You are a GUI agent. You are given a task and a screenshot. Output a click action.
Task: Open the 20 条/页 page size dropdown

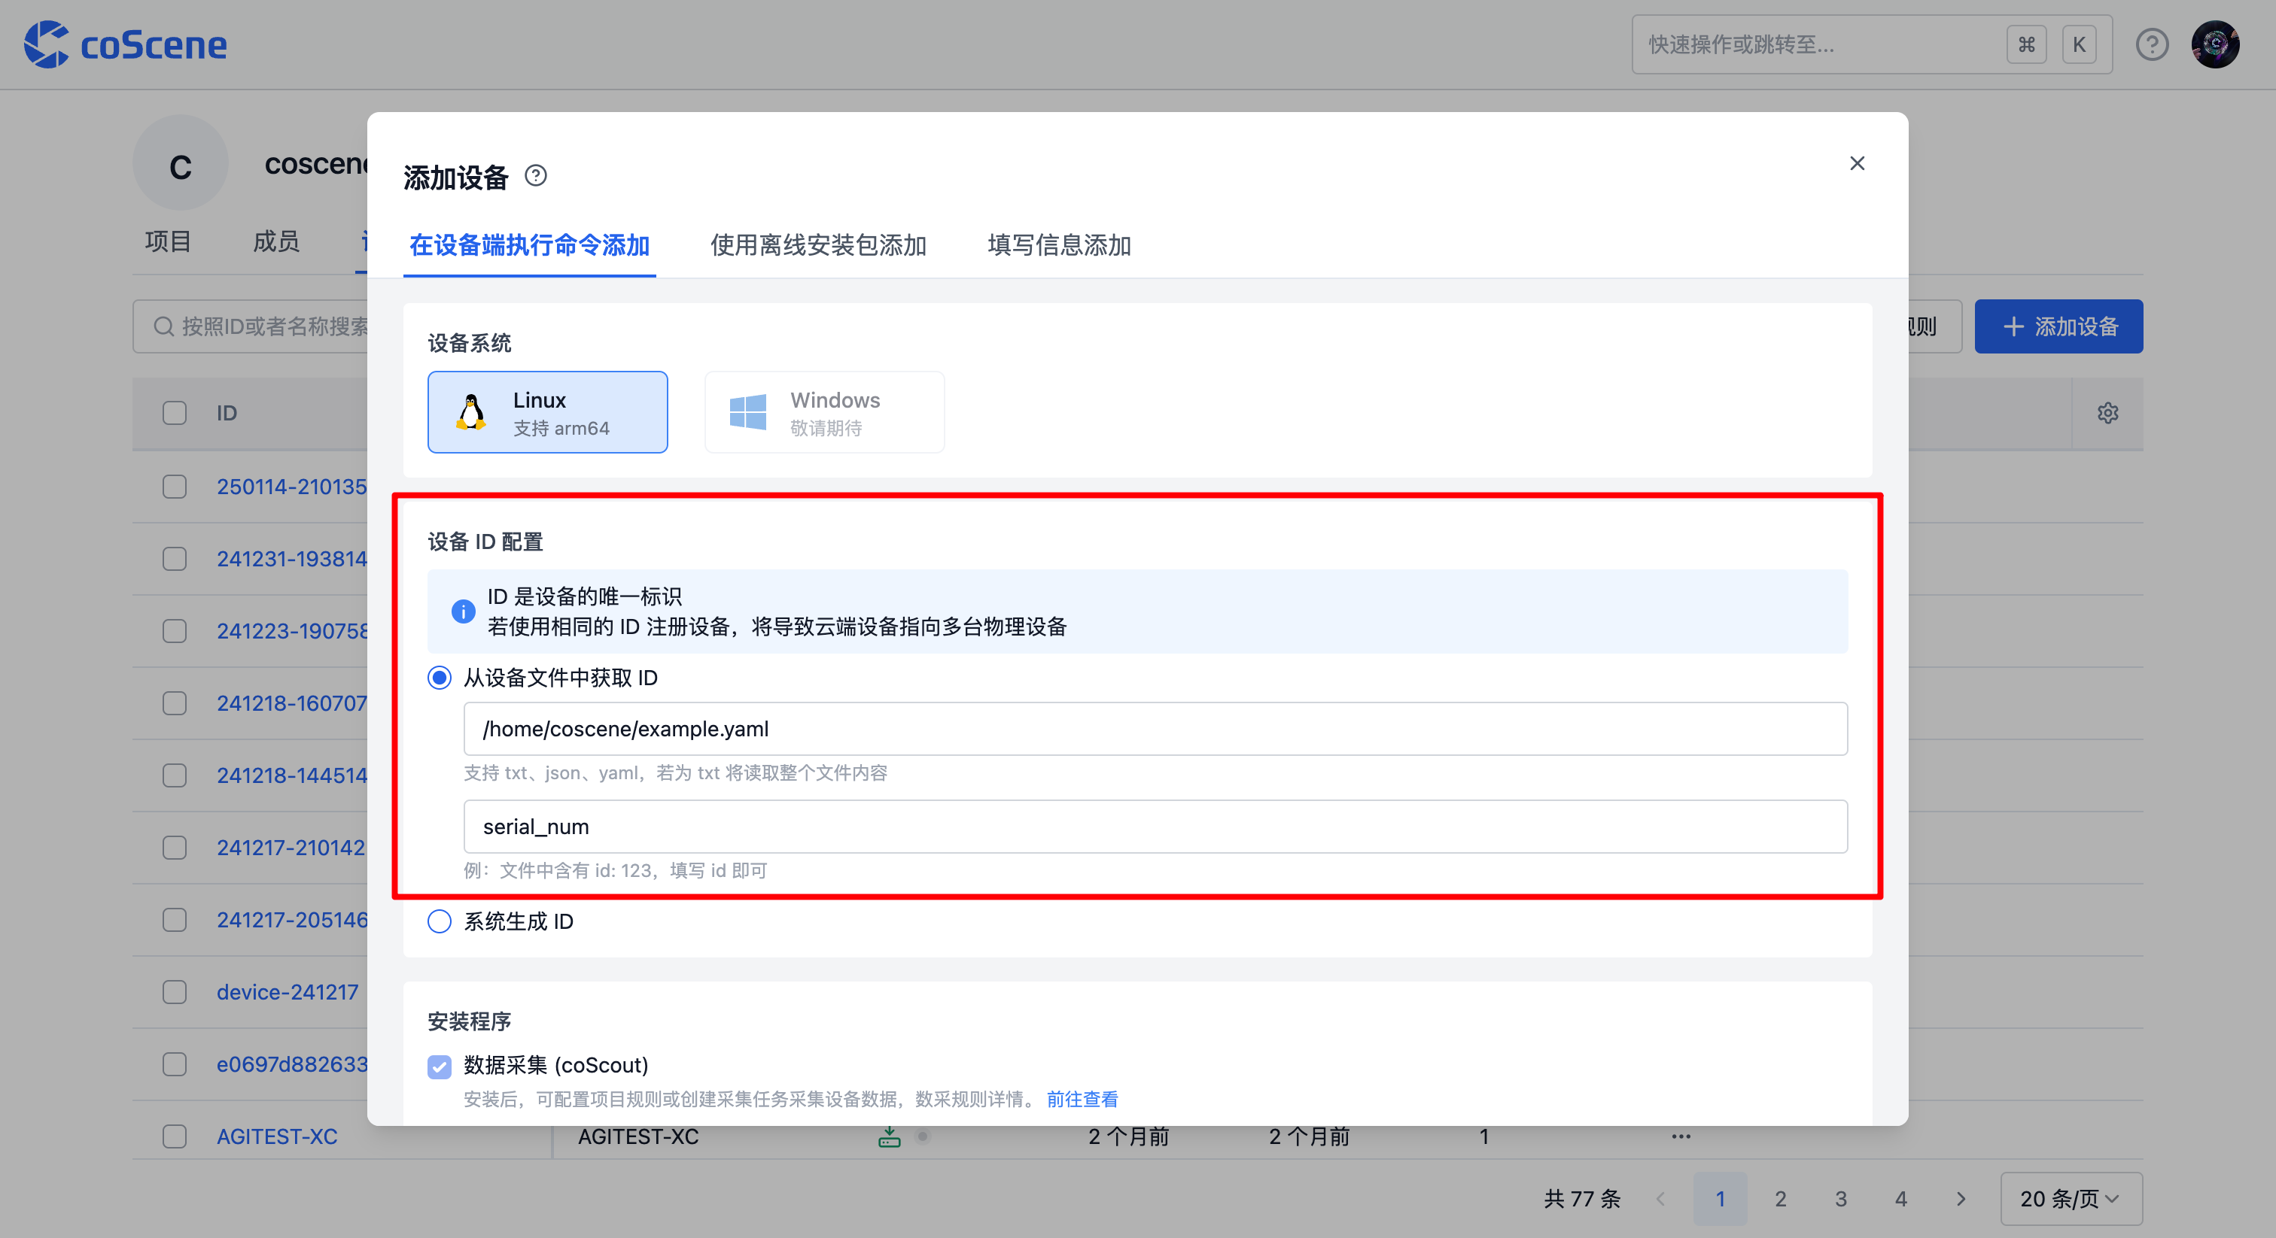pos(2071,1198)
